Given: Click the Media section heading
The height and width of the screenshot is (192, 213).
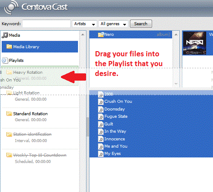Looking at the screenshot, I should click(14, 35).
